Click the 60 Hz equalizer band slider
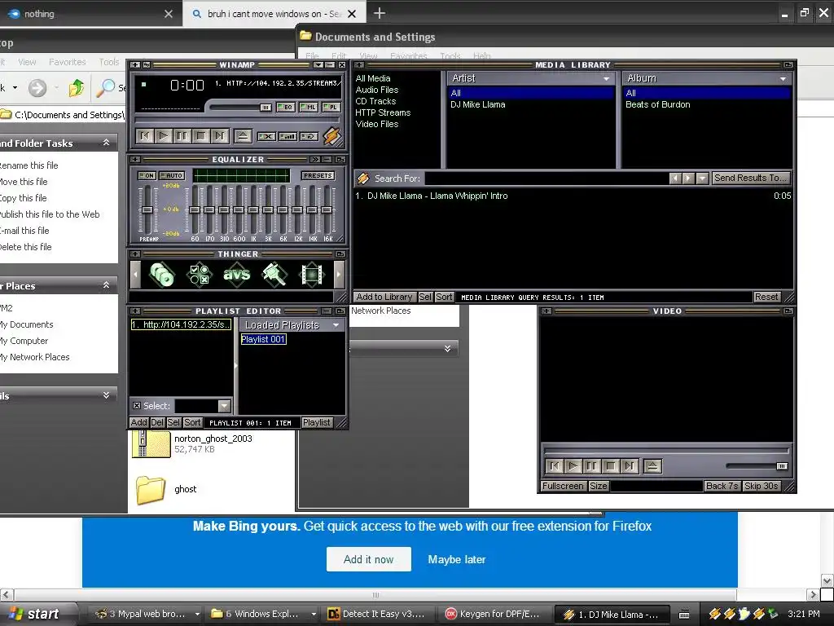The image size is (834, 626). click(195, 209)
